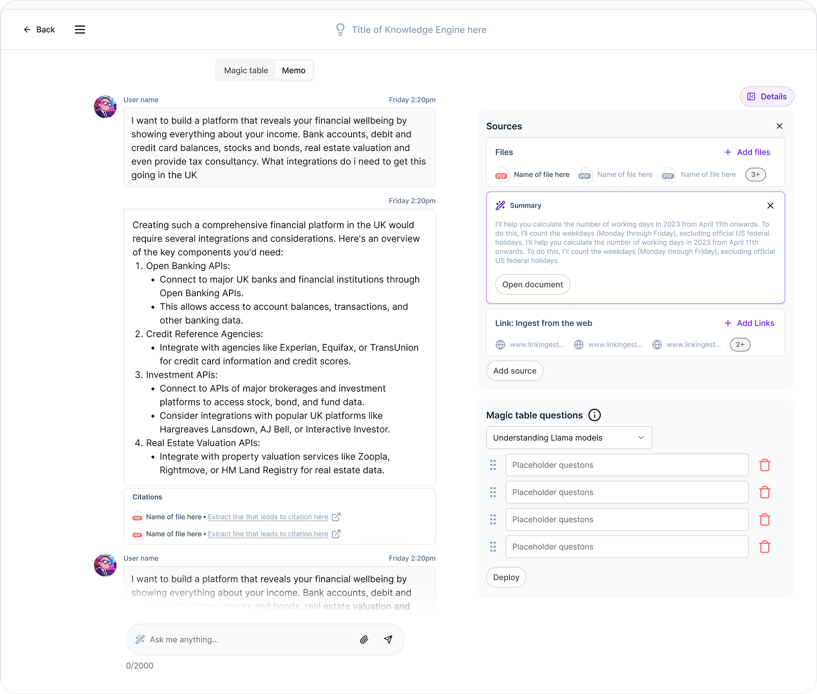This screenshot has height=694, width=817.
Task: Click the 2+ more links badge
Action: coord(740,344)
